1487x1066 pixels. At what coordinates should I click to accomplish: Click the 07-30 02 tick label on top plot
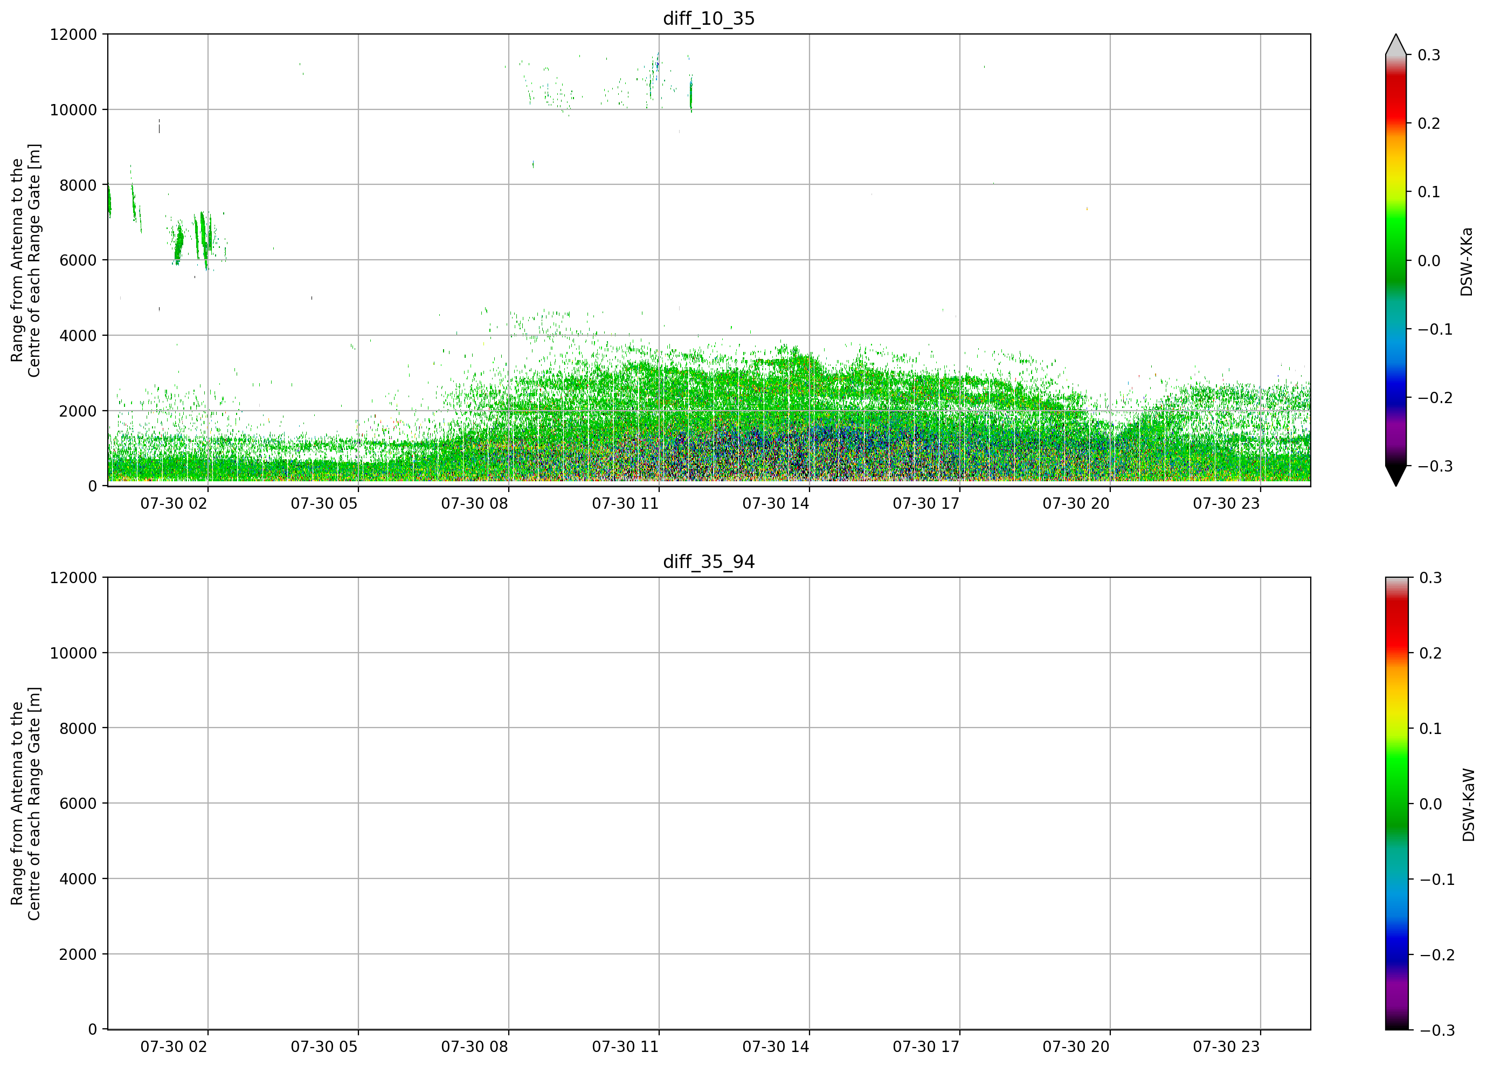click(174, 503)
